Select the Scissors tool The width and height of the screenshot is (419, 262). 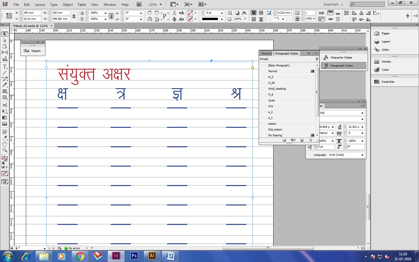click(x=5, y=105)
